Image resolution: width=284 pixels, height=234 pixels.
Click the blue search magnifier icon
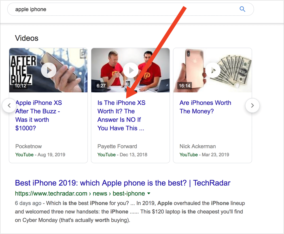click(x=242, y=9)
